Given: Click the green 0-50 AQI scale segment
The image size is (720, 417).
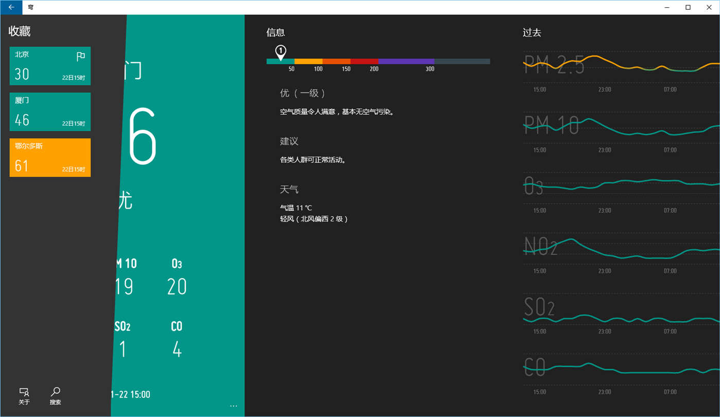Looking at the screenshot, I should pos(280,61).
